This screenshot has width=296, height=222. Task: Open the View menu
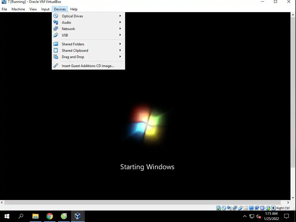(33, 9)
